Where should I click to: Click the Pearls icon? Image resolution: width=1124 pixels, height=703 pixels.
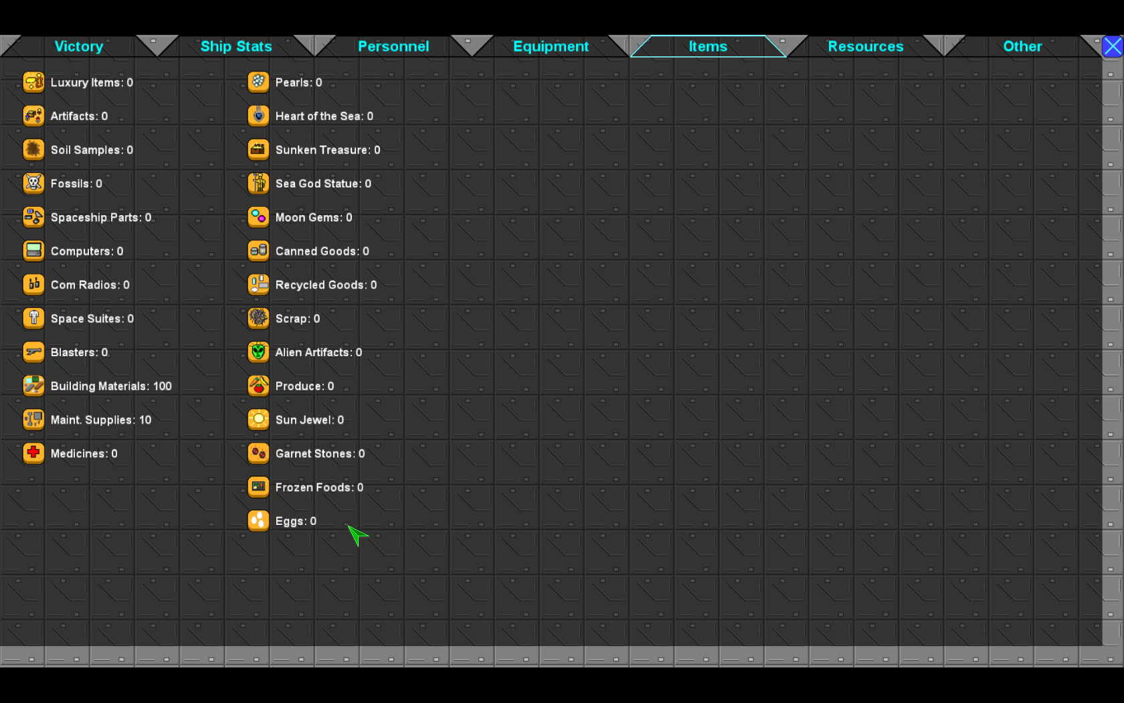258,82
